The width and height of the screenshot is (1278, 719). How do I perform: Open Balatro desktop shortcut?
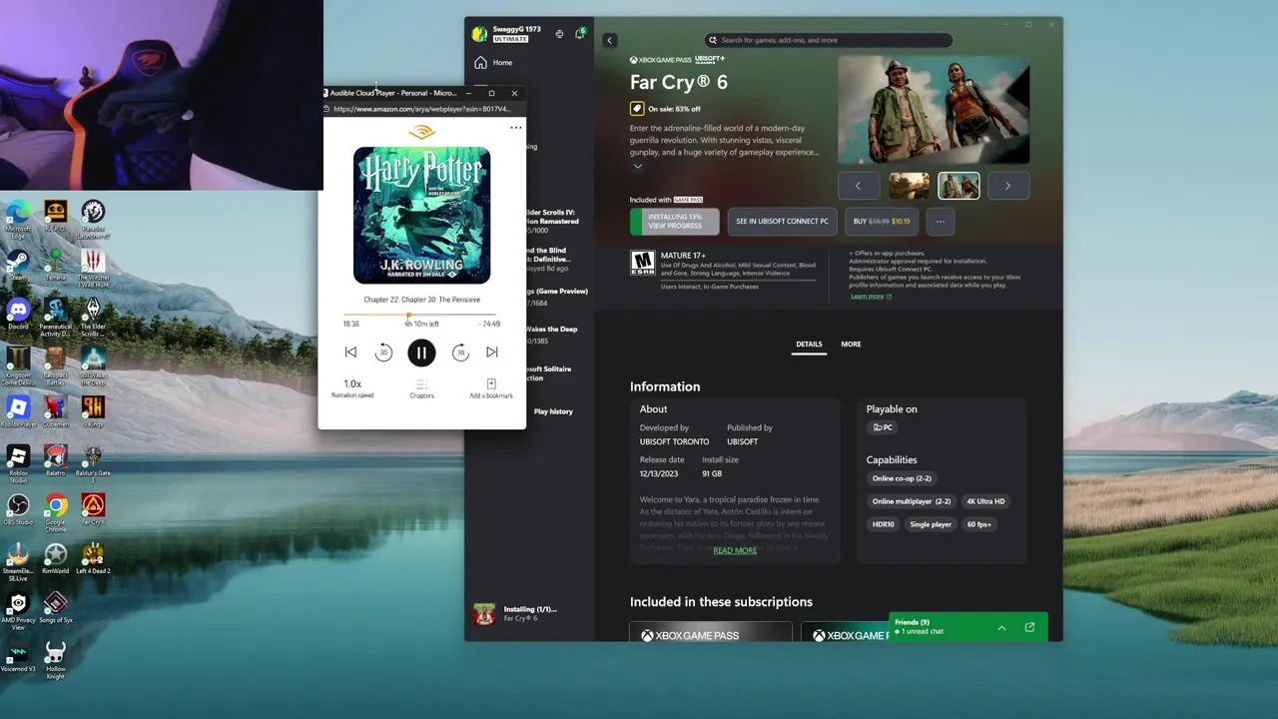pos(55,461)
